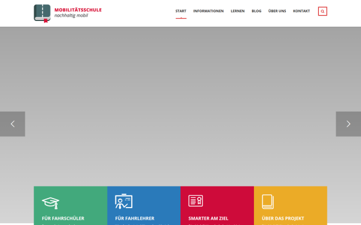The image size is (361, 225).
Task: Open the KONTAKT page
Action: (301, 11)
